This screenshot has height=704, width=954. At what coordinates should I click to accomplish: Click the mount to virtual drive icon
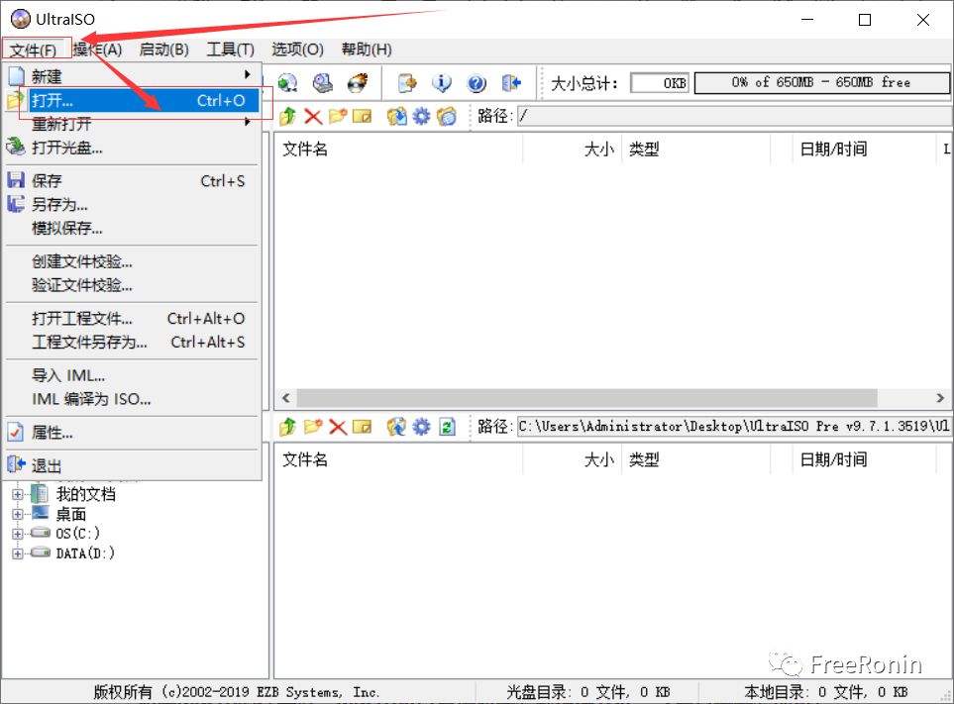pos(323,83)
